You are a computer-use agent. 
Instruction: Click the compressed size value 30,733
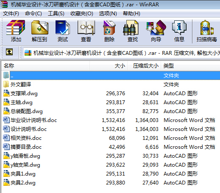point(150,156)
